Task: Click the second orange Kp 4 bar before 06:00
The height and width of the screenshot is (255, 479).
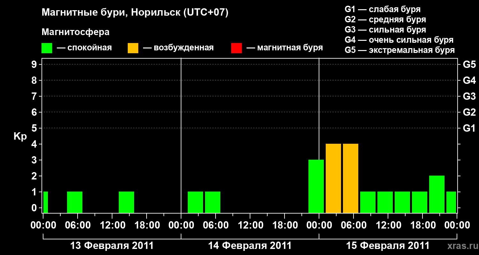Action: coord(351,178)
